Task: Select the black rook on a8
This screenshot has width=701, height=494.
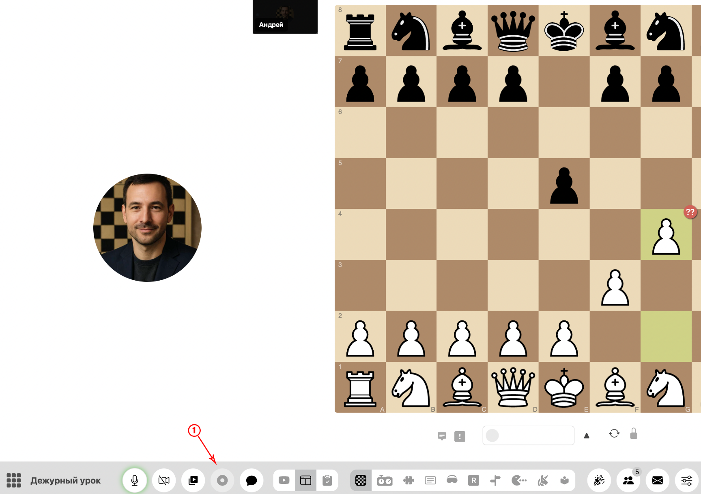Action: coord(360,30)
